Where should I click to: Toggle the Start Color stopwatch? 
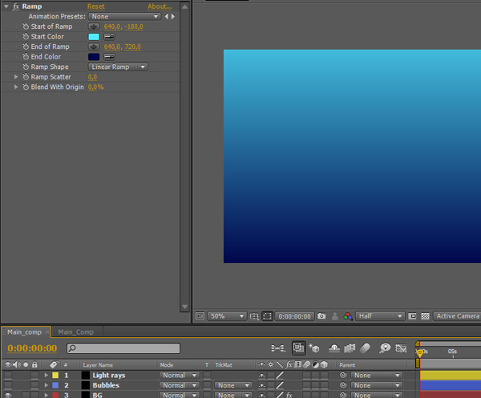click(x=26, y=37)
